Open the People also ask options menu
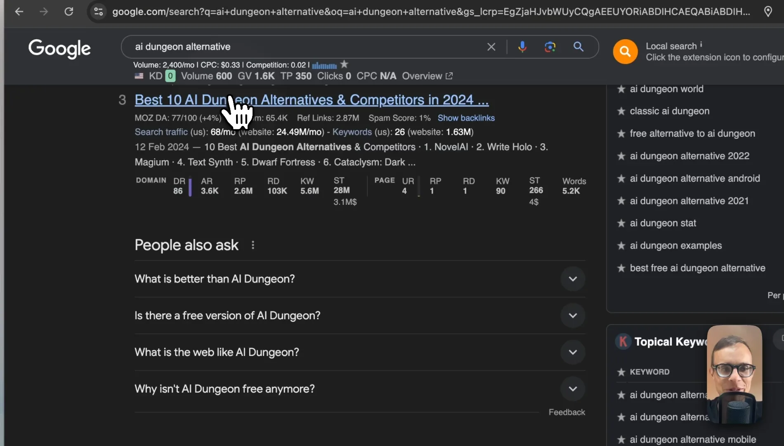Image resolution: width=784 pixels, height=446 pixels. point(253,245)
